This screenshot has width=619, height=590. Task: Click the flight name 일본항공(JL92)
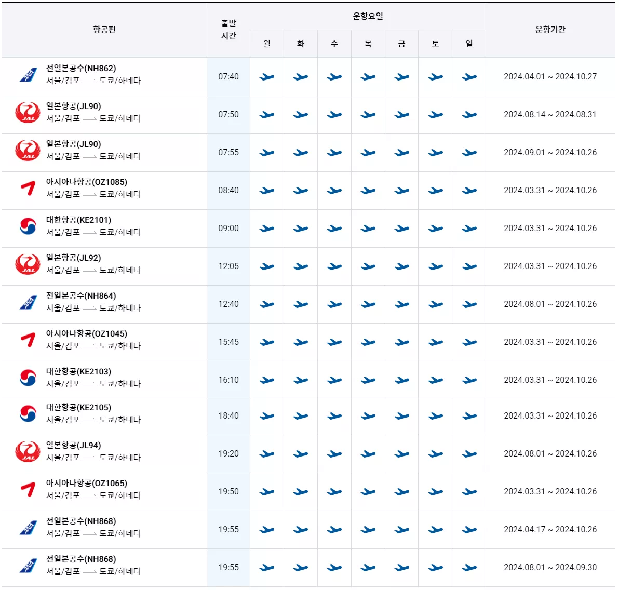[73, 258]
